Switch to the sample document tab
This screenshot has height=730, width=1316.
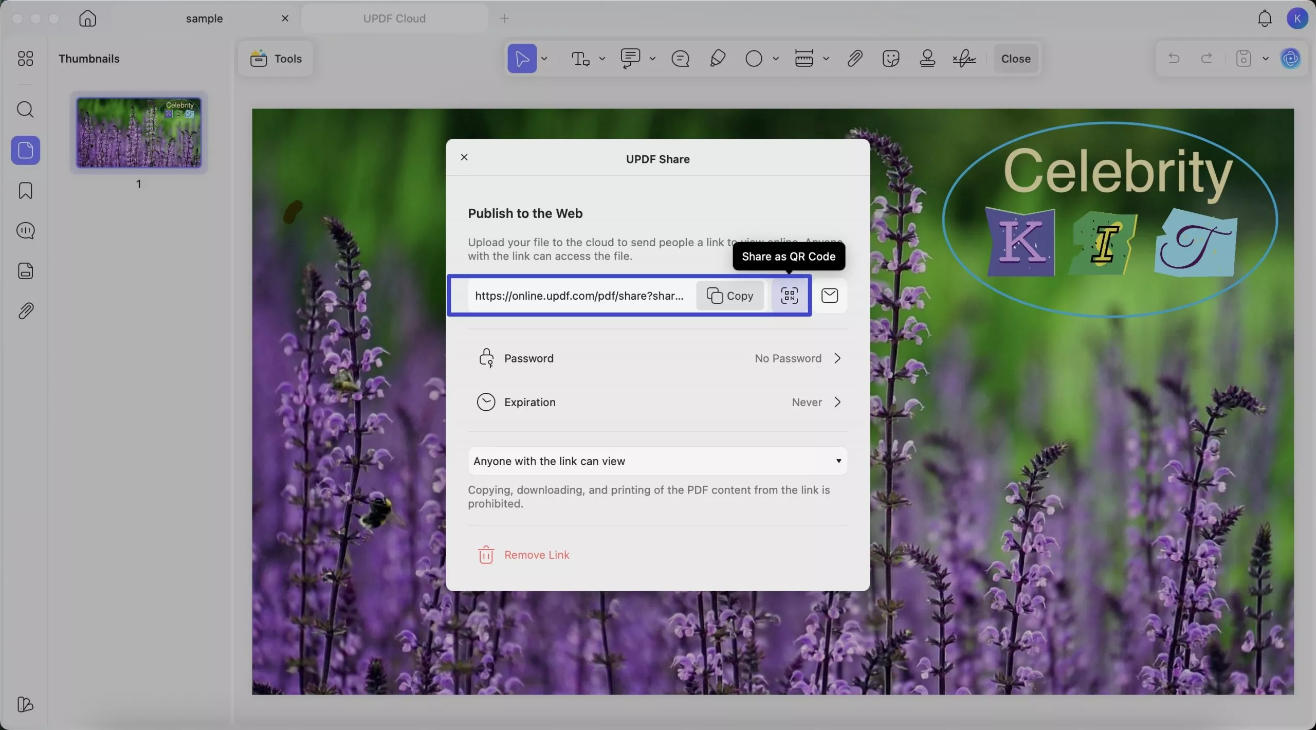pyautogui.click(x=204, y=19)
